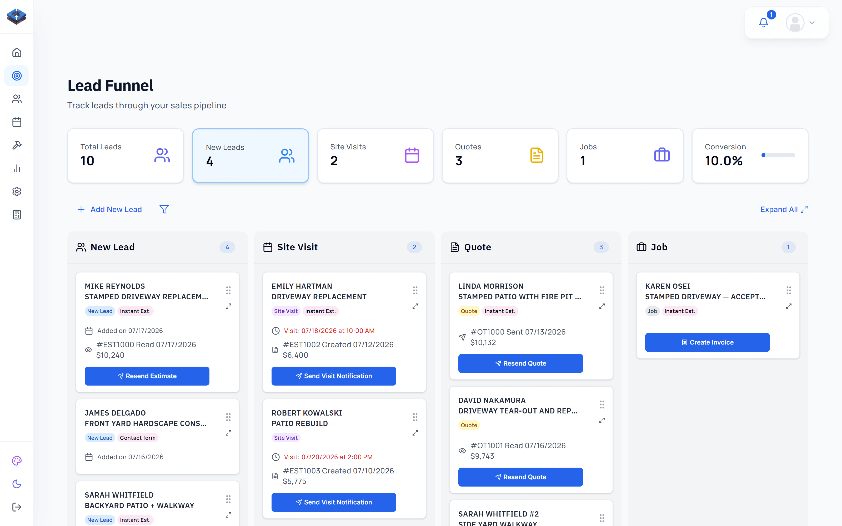Select the Lead Funnel target icon in sidebar
Image resolution: width=842 pixels, height=526 pixels.
17,76
